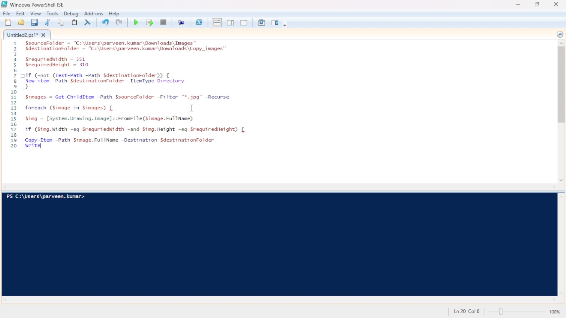Launch PowerShell.exe from the toolbar
The width and height of the screenshot is (566, 318).
[x=199, y=22]
